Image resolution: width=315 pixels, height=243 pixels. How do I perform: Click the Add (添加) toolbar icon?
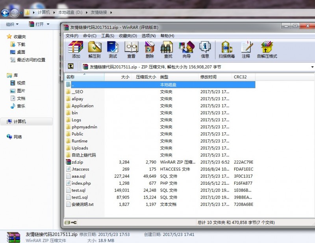click(76, 49)
